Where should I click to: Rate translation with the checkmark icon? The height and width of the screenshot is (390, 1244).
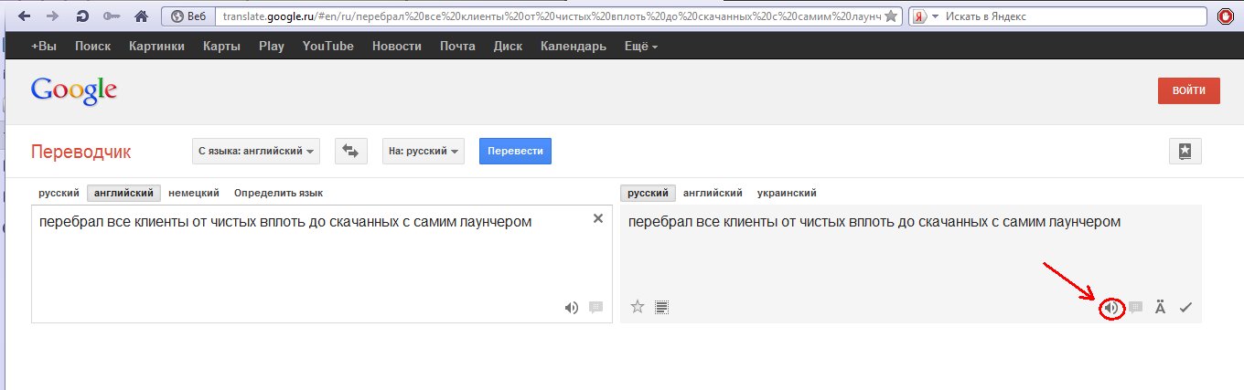tap(1185, 307)
